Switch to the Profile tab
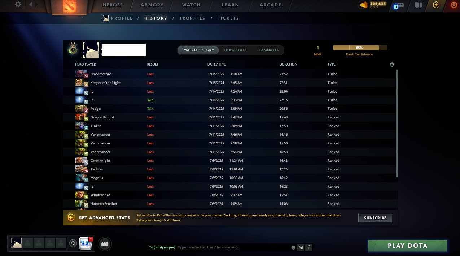This screenshot has height=256, width=460. 122,18
